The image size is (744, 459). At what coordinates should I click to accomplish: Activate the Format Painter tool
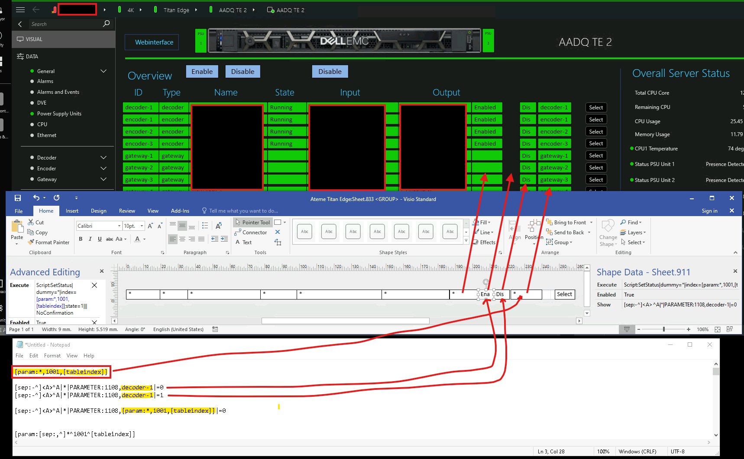49,242
